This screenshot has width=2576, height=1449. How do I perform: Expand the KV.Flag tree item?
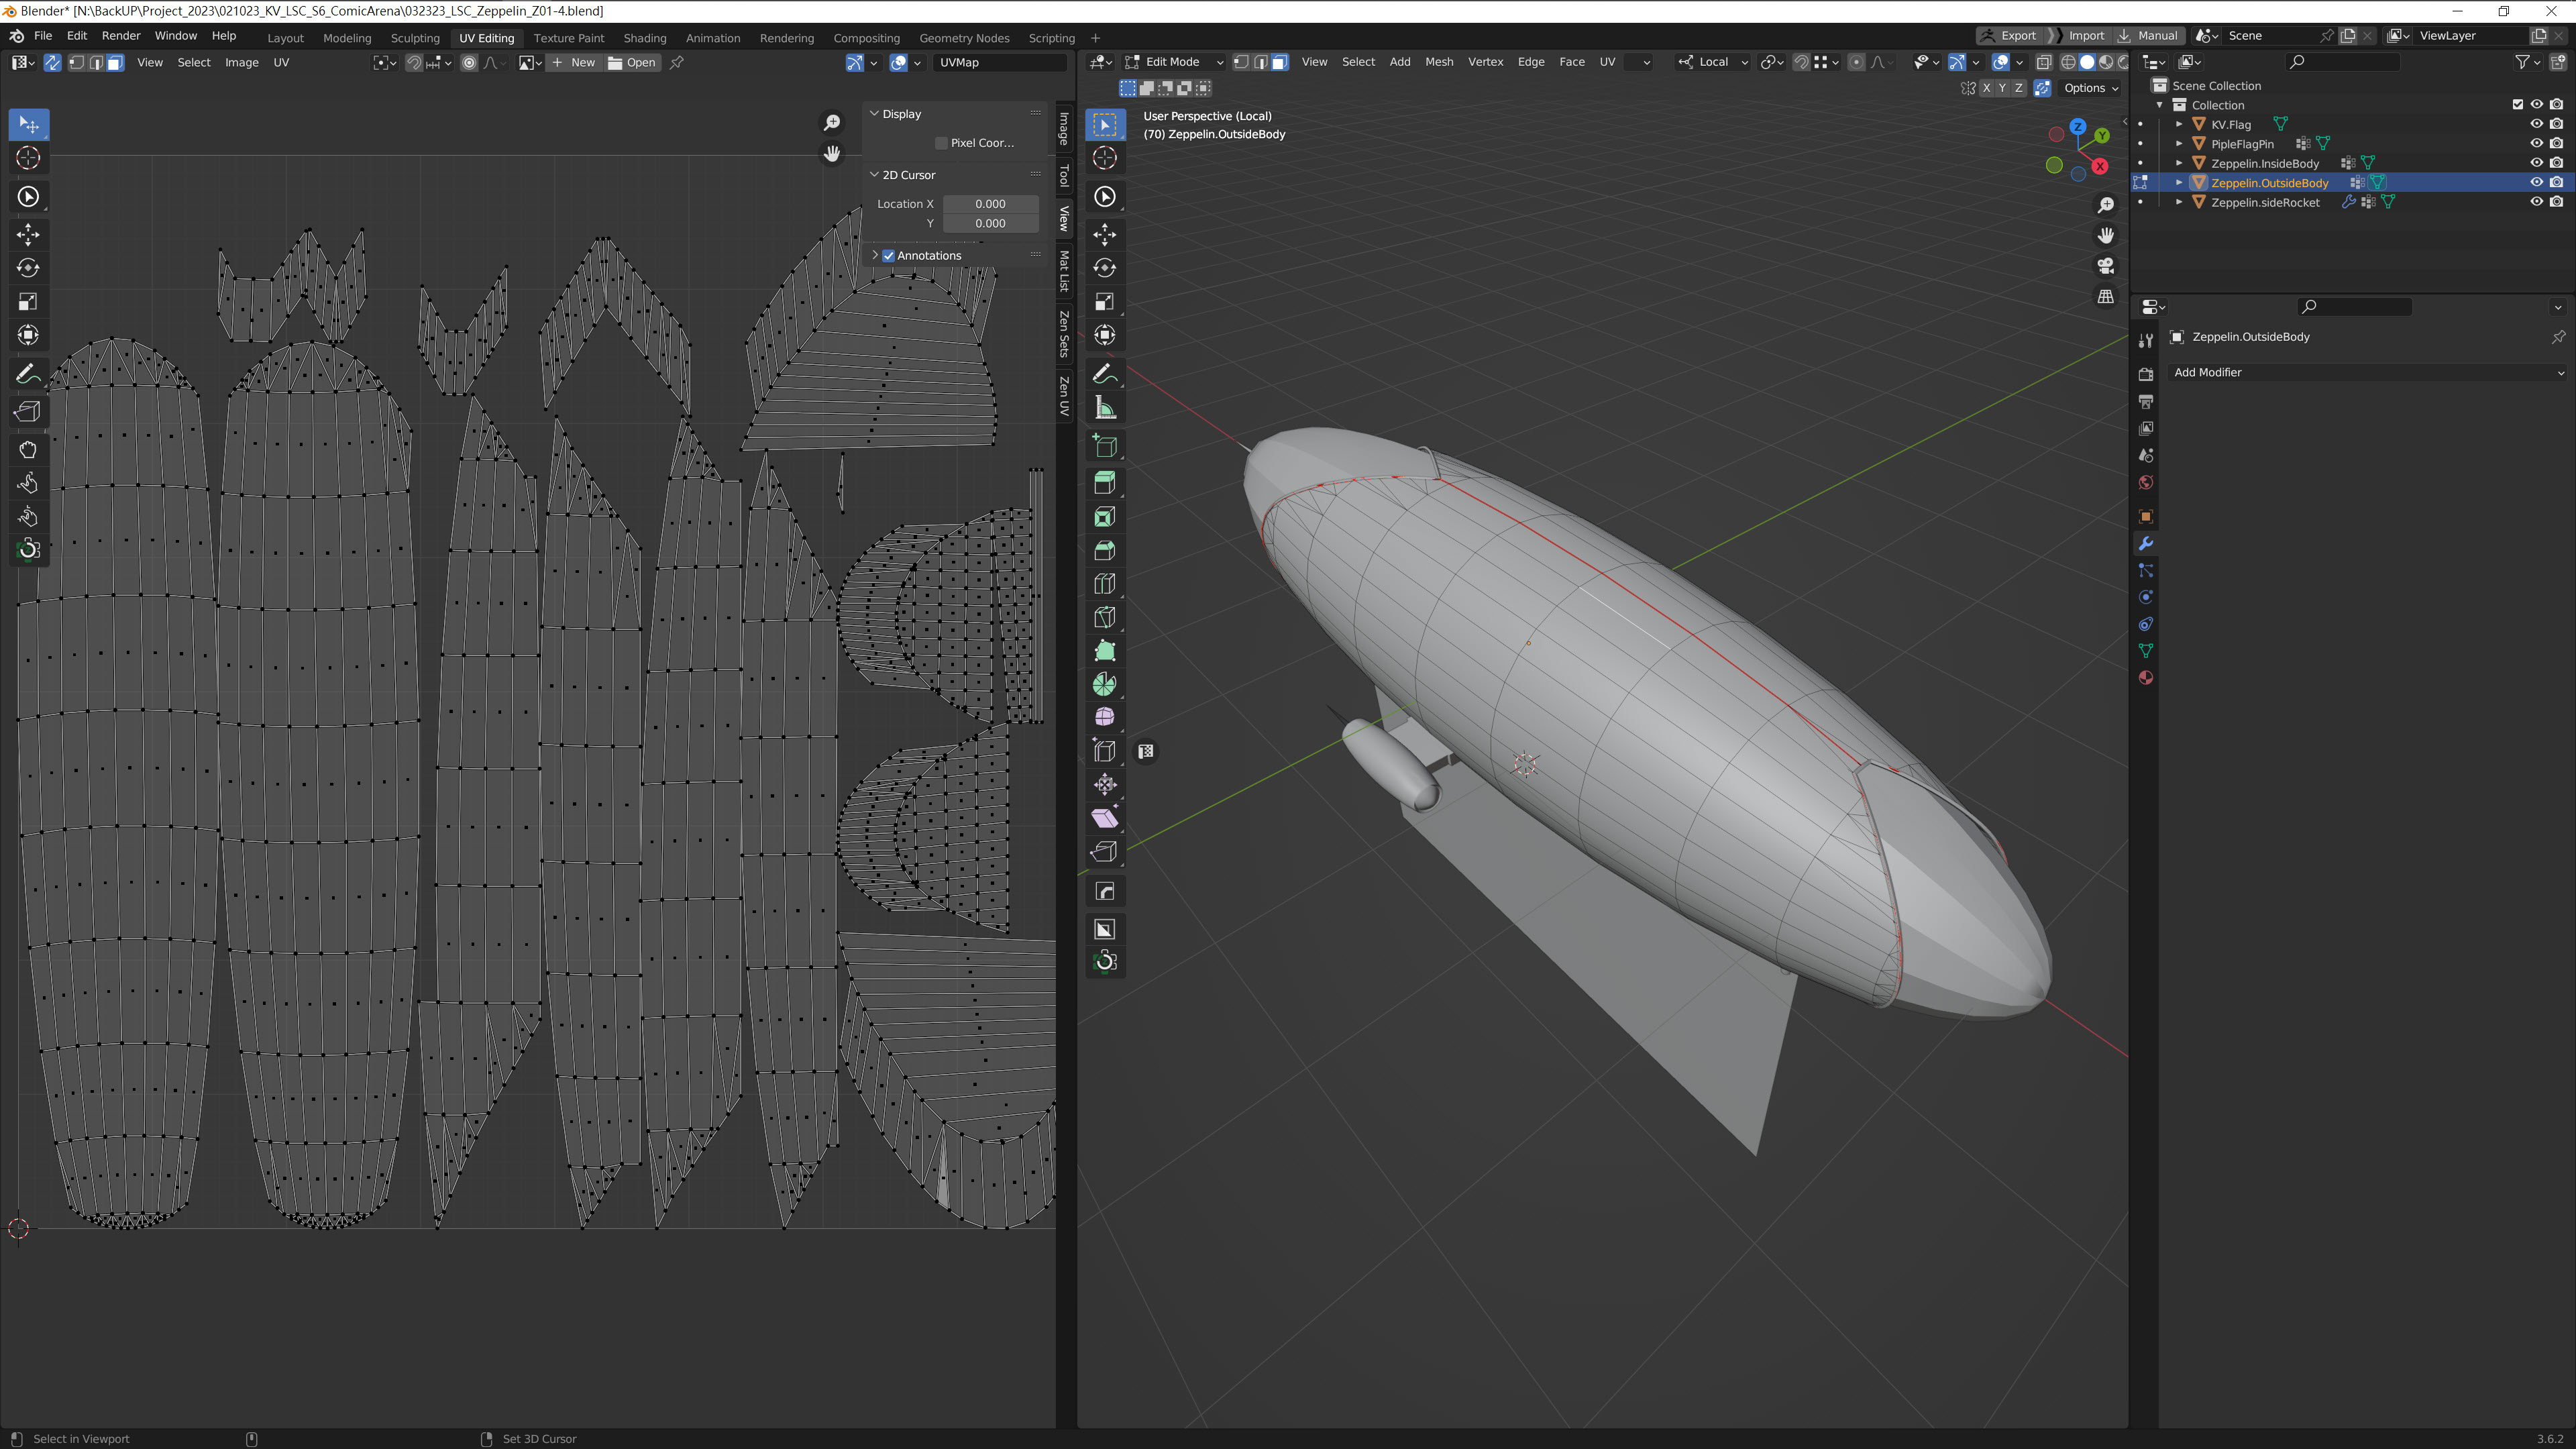click(2179, 124)
